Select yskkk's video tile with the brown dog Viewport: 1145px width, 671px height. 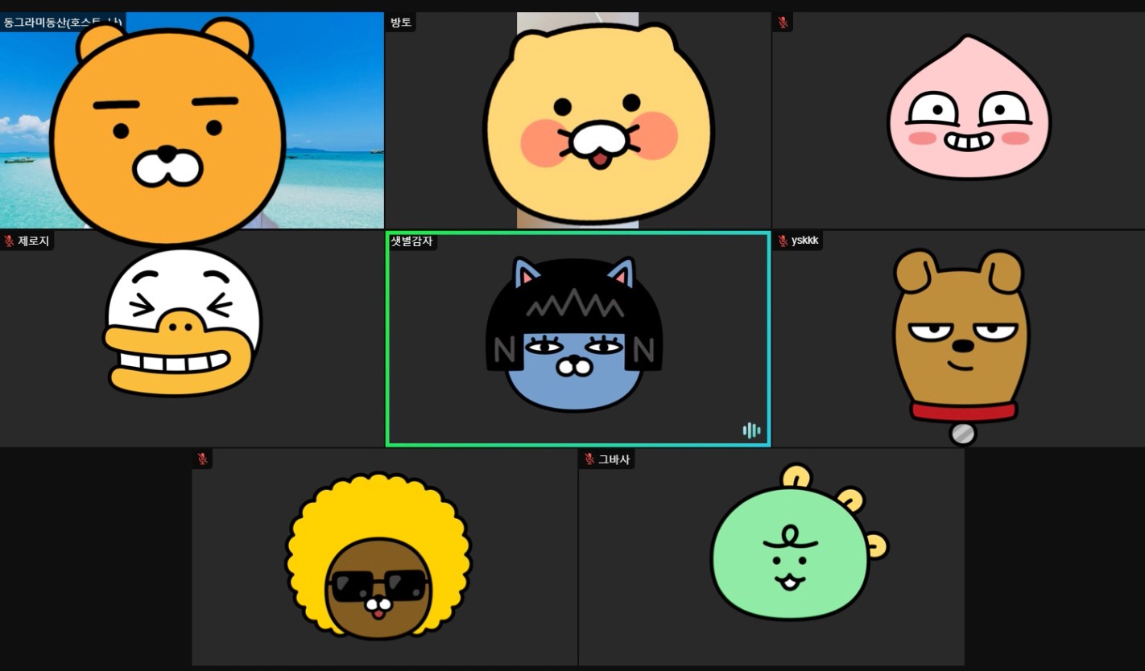pos(959,339)
